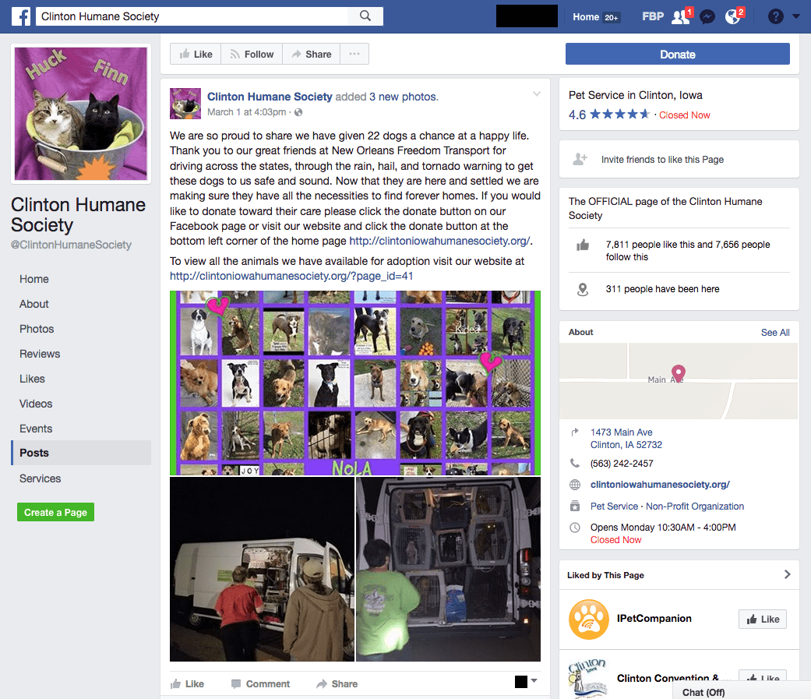Open the Huck Finn profile picture
Viewport: 811px width, 699px height.
[x=81, y=114]
